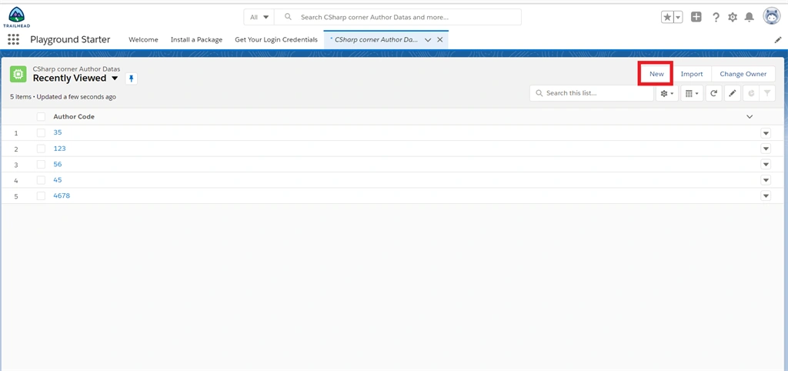
Task: Close the CSharp corner Author Datas tab
Action: [439, 40]
